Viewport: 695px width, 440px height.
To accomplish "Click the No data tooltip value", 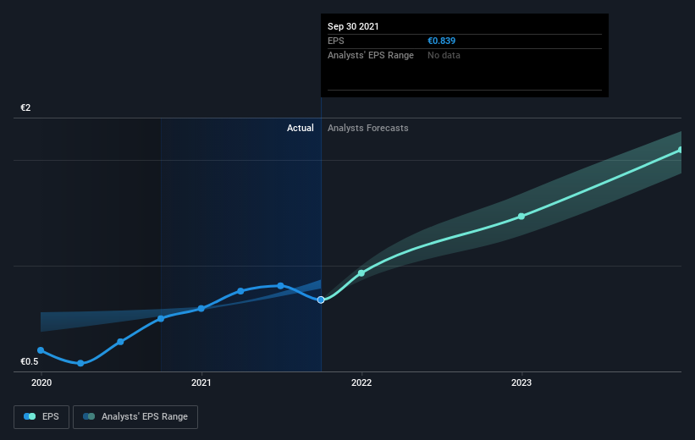I will [x=444, y=55].
